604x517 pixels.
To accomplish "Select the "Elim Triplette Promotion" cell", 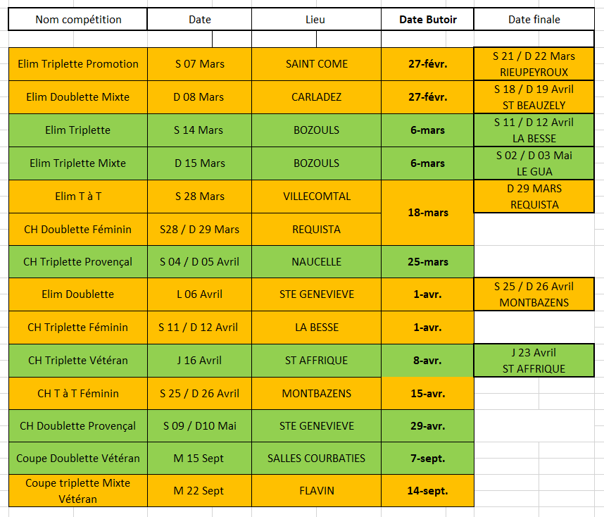I will coord(78,64).
